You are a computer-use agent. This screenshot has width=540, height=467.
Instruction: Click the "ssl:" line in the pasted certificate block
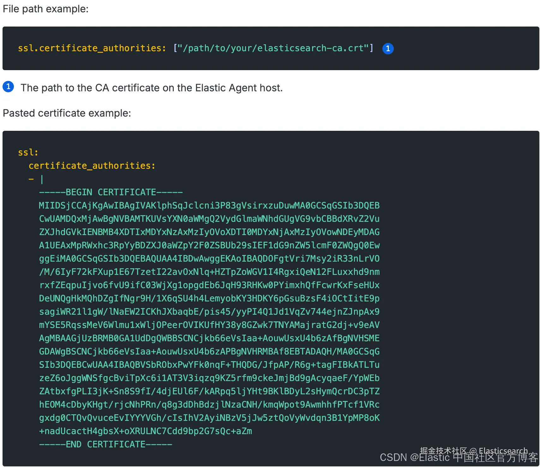point(28,152)
